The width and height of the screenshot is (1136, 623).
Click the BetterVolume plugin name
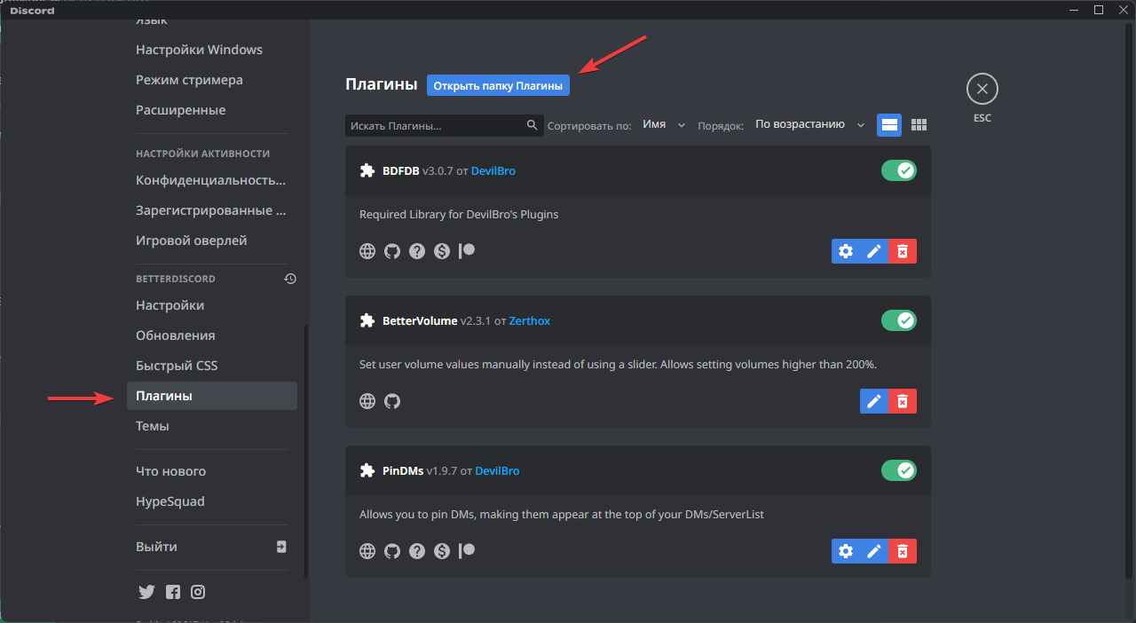click(x=420, y=320)
